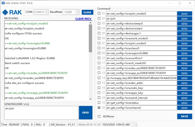Send the lora:region:EU868 command

(x=184, y=53)
